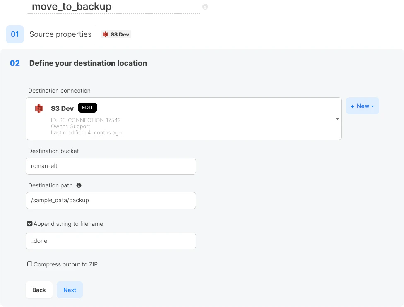Click the red S3 Dev connection icon
Screen dimensions: 404x307
coord(39,108)
